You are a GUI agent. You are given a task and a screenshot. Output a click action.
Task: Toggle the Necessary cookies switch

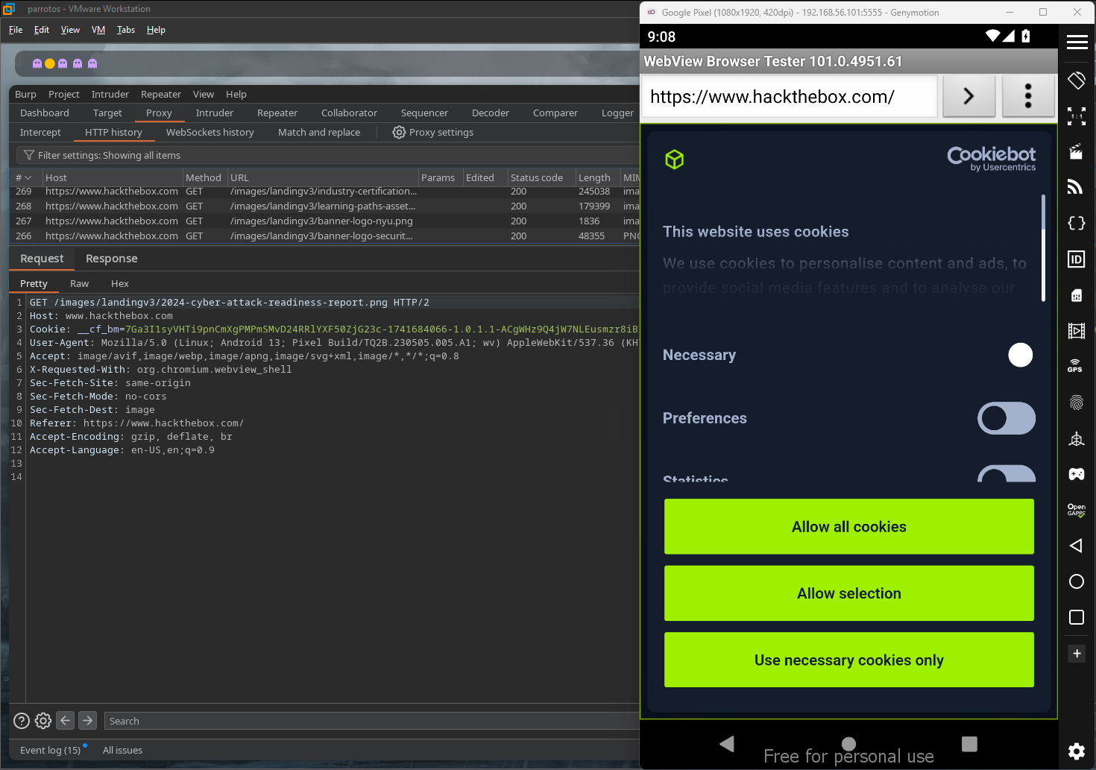[1020, 355]
